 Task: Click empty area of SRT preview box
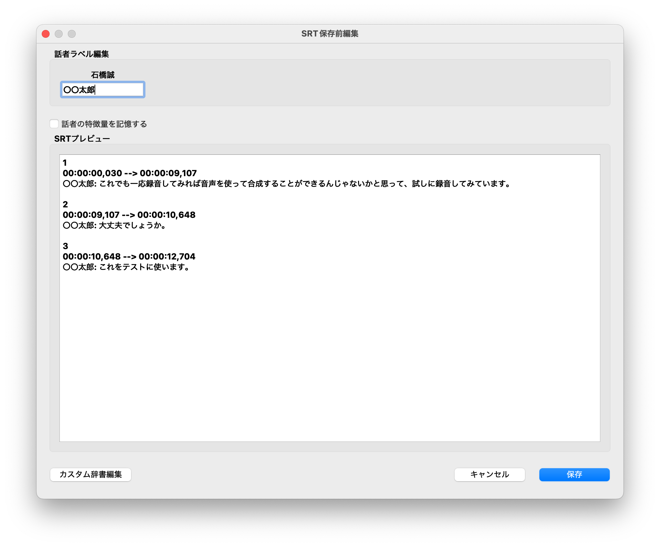point(329,358)
